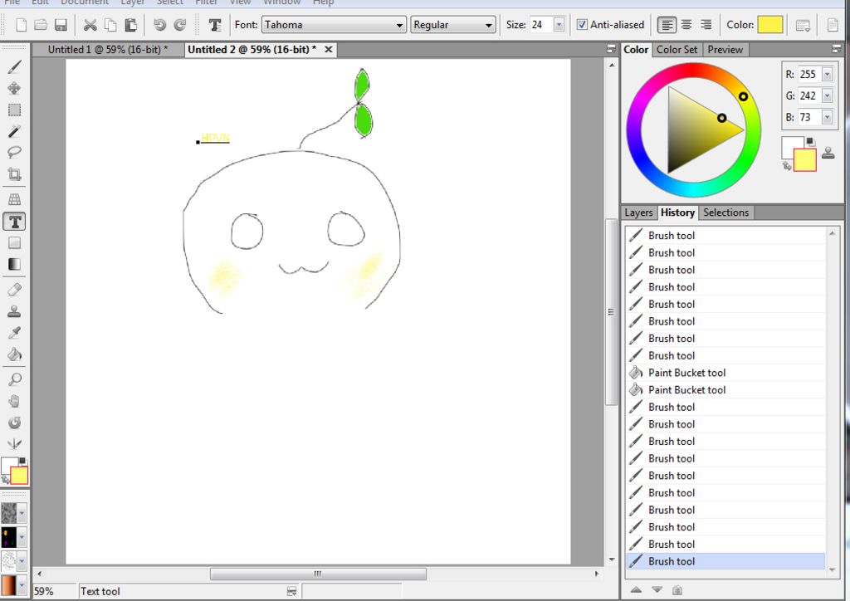Viewport: 850px width, 601px height.
Task: Undo the last action with the toolbar arrow
Action: pyautogui.click(x=159, y=25)
